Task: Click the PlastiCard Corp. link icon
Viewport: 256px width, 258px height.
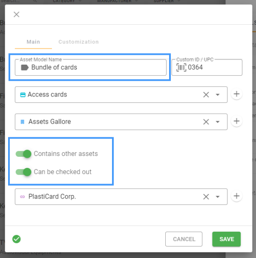Action: click(x=23, y=197)
